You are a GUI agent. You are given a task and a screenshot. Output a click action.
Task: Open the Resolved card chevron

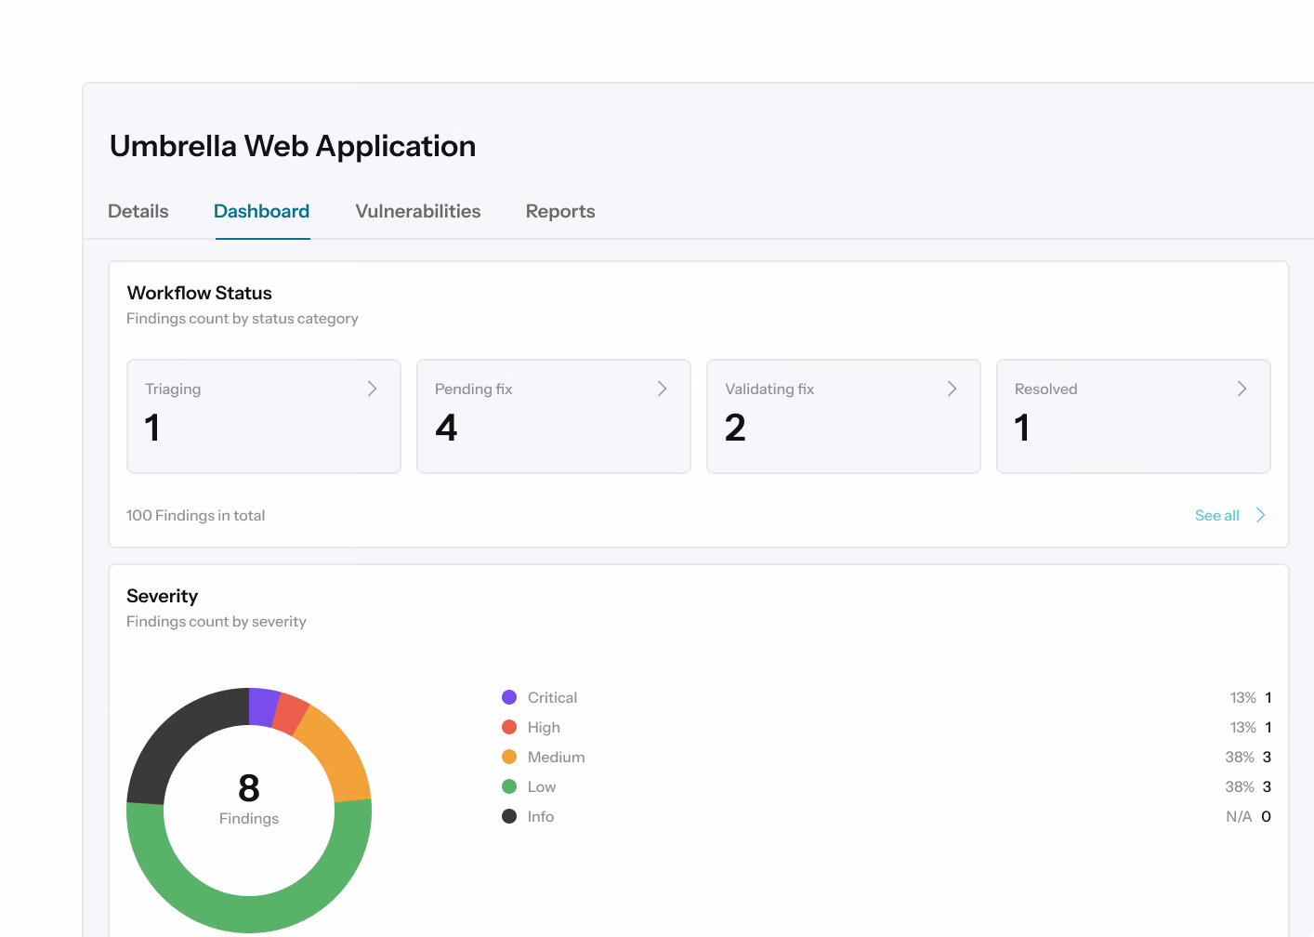(1242, 389)
